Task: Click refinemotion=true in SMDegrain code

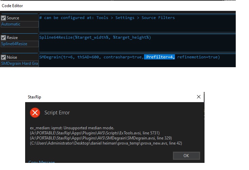Action: click(197, 57)
